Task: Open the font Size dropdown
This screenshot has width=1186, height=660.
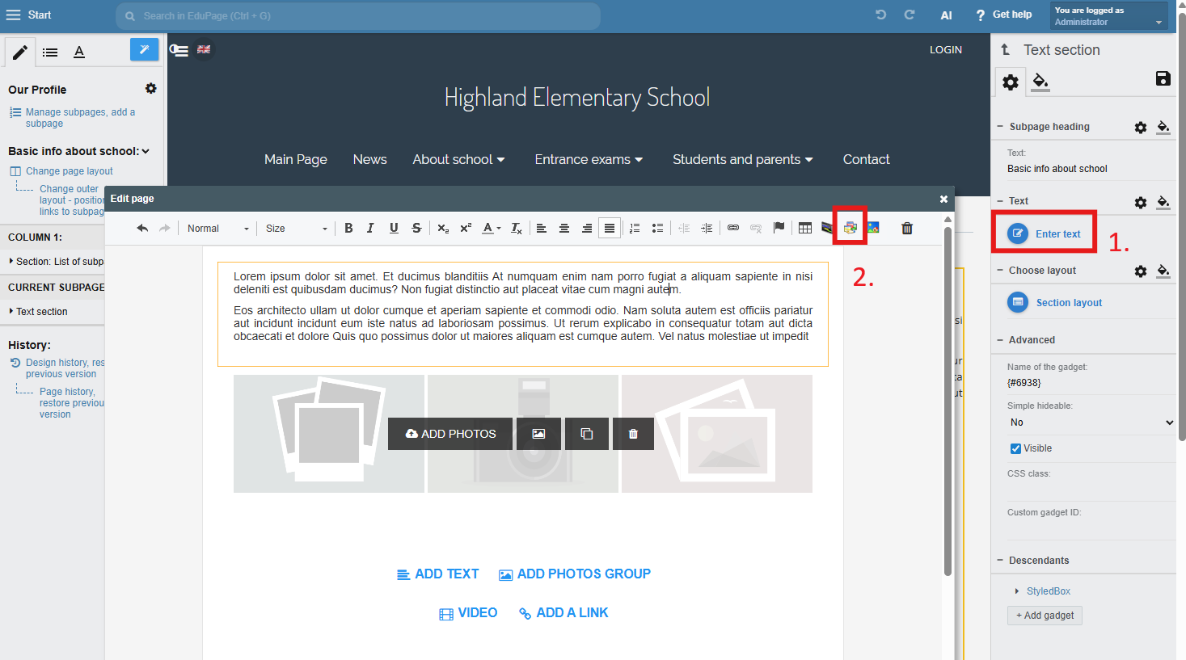Action: pos(296,229)
